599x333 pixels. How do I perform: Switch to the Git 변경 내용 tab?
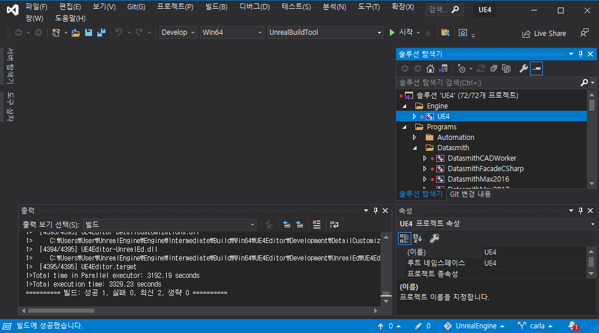(x=470, y=194)
